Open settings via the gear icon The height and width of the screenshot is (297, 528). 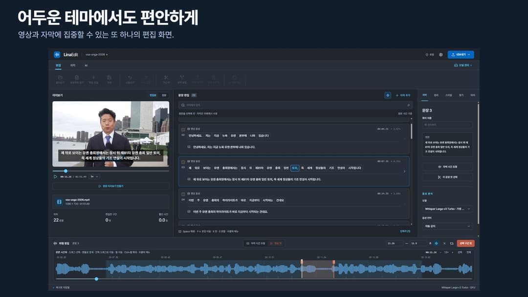(x=441, y=55)
